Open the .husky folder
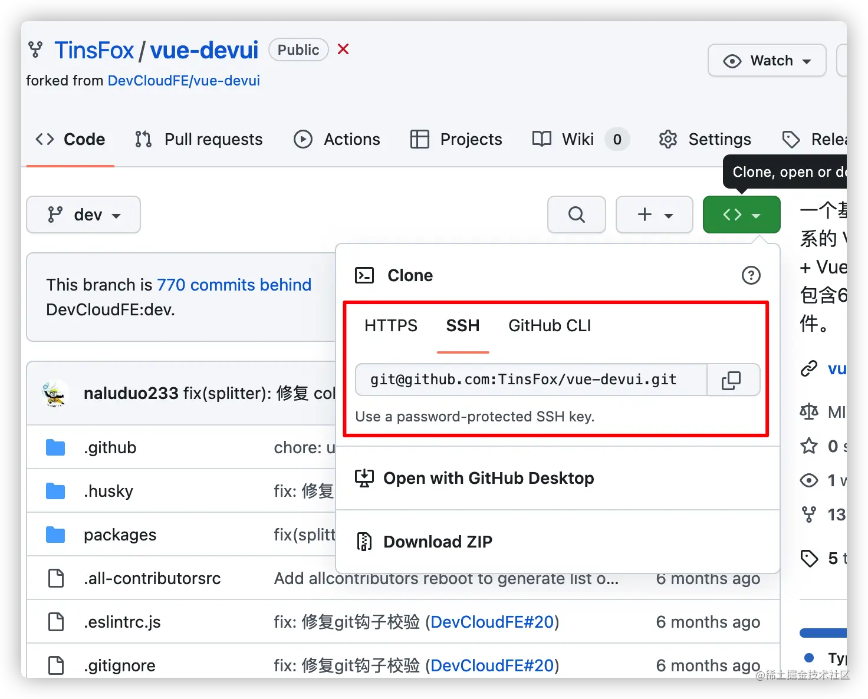This screenshot has width=868, height=699. coord(108,491)
